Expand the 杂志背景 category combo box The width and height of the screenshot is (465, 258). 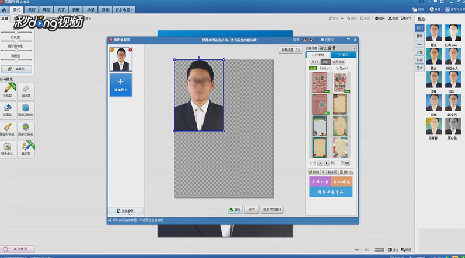pos(337,48)
